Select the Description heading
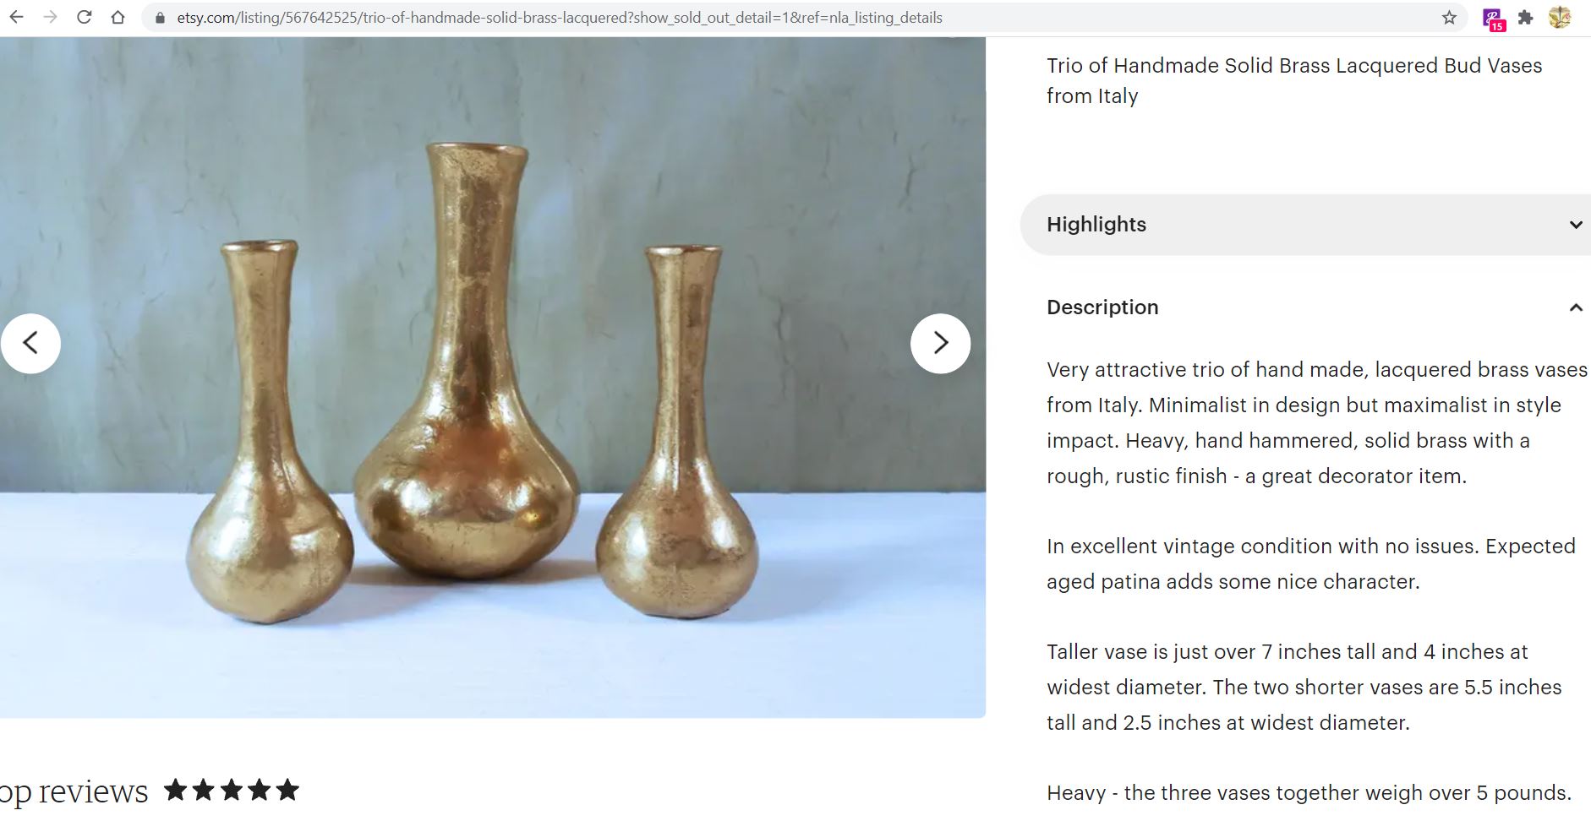The width and height of the screenshot is (1591, 832). 1102,307
